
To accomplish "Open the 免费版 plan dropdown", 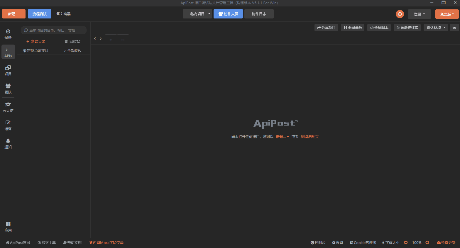I will click(447, 14).
